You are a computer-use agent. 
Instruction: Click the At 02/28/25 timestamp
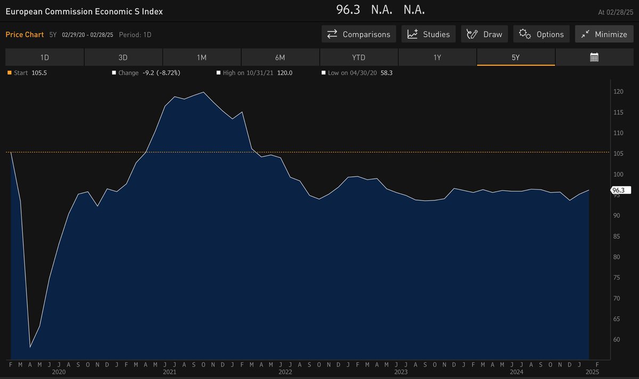(x=615, y=12)
